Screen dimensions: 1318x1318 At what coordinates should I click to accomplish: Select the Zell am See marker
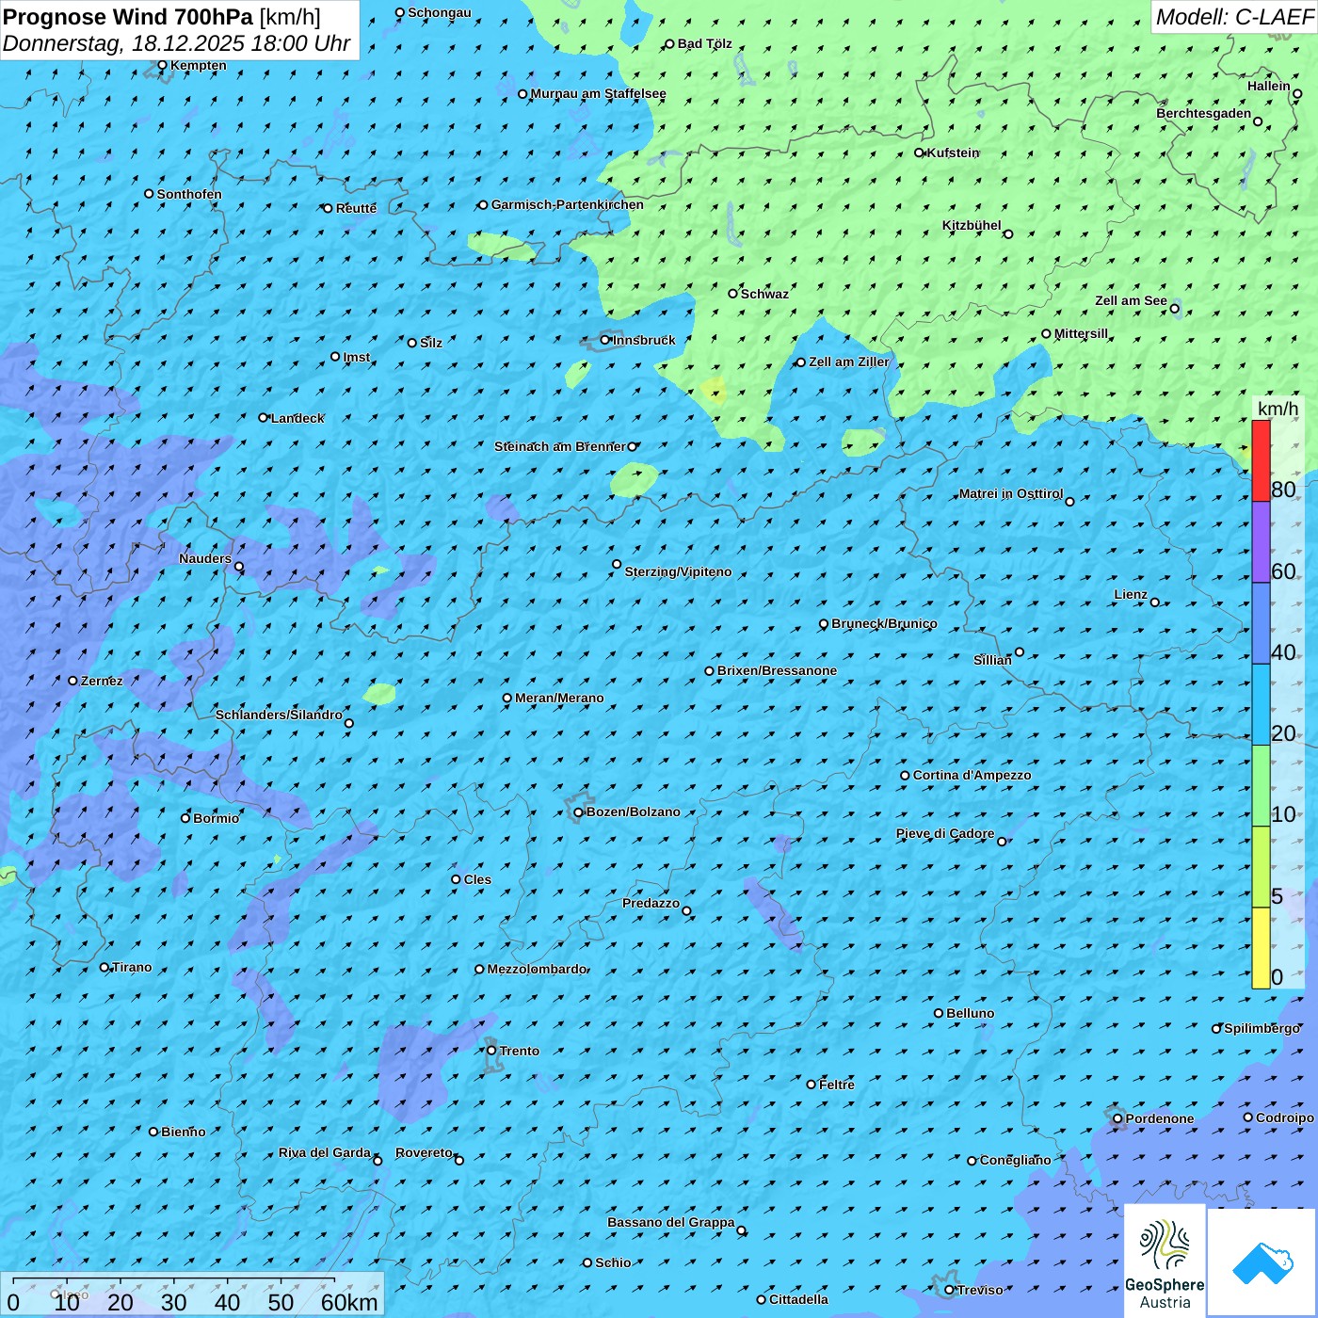[x=1174, y=309]
